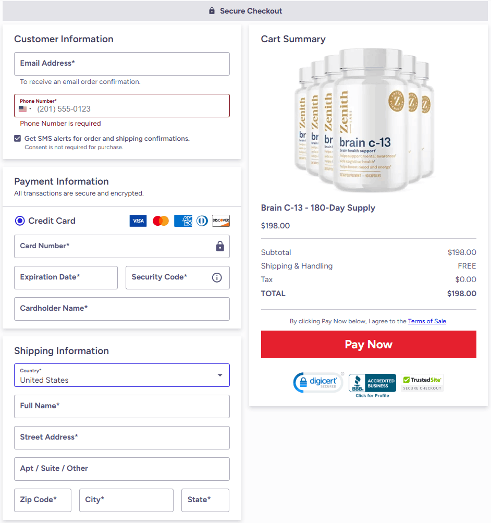Viewport: 491px width, 523px height.
Task: Open the phone country flag dropdown
Action: tap(25, 109)
